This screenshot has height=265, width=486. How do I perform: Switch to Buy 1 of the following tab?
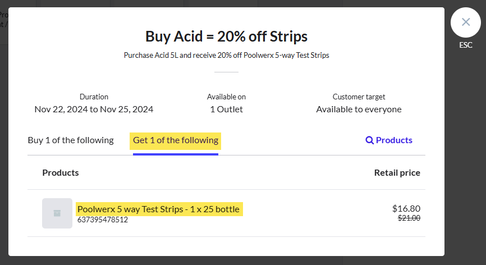(x=71, y=140)
